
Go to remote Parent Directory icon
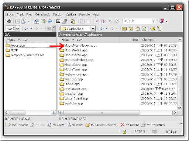coord(124,29)
